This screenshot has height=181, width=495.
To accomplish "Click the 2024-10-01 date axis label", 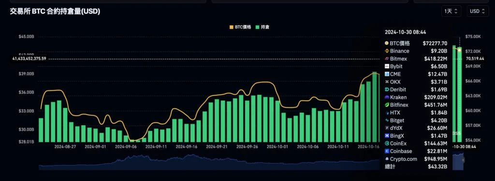I will (x=277, y=146).
